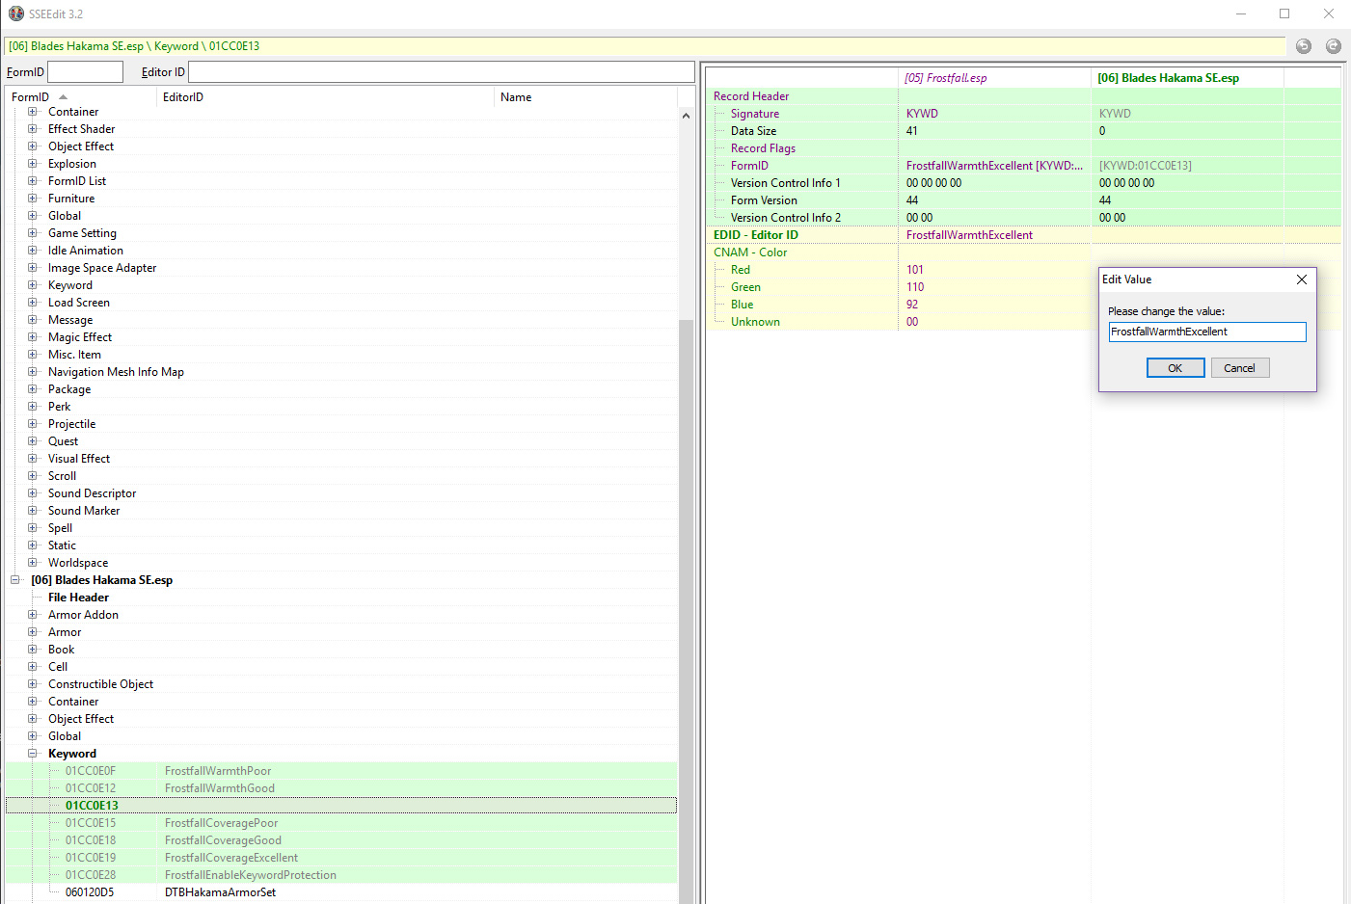This screenshot has width=1351, height=904.
Task: Close the Edit Value dialog with X
Action: coord(1302,279)
